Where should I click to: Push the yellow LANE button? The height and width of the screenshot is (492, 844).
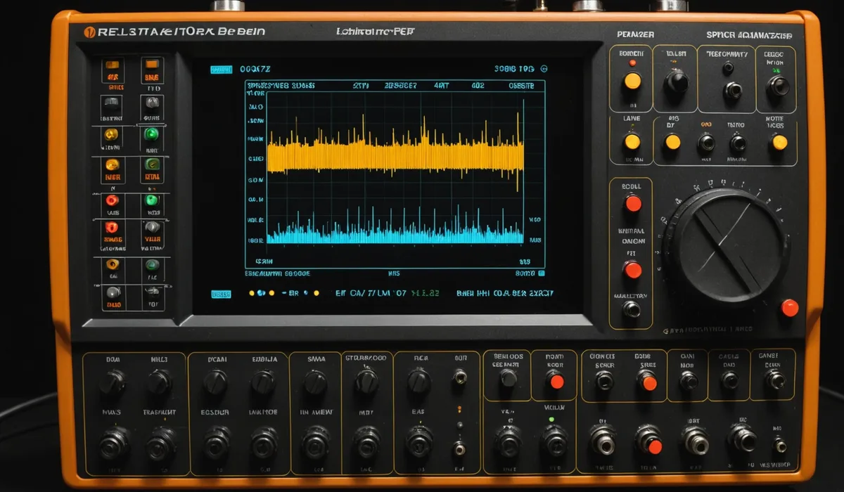632,142
